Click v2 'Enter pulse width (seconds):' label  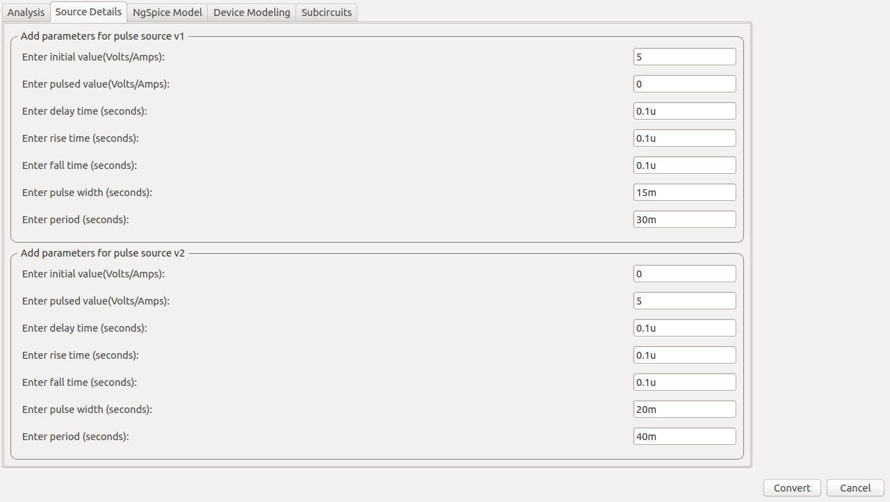coord(87,410)
